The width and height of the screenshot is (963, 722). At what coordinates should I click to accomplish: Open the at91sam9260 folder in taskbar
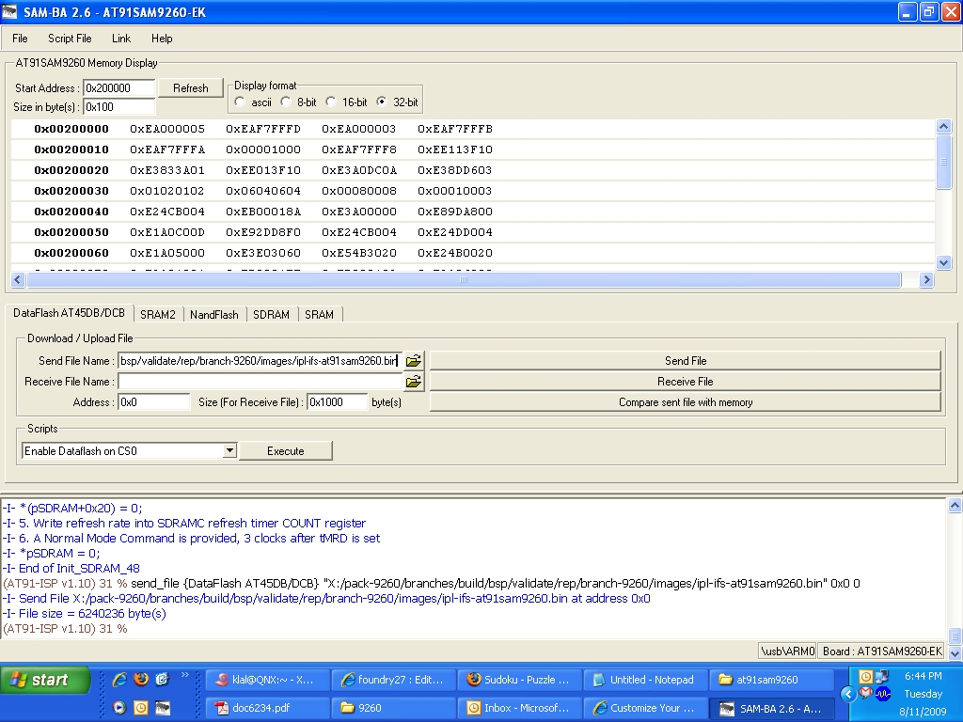point(770,680)
